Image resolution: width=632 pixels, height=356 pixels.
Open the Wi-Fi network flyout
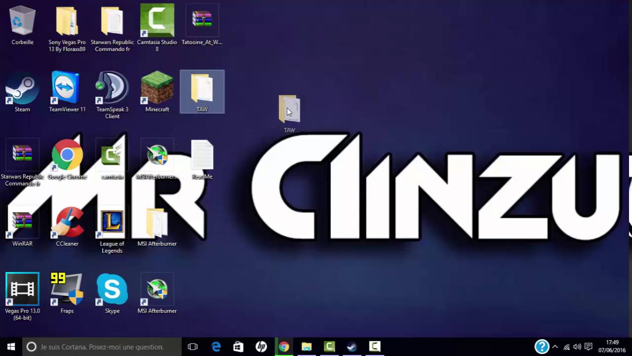(566, 347)
